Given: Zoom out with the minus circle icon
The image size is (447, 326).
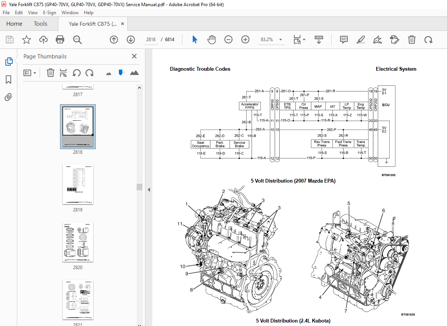Looking at the screenshot, I should (x=229, y=40).
